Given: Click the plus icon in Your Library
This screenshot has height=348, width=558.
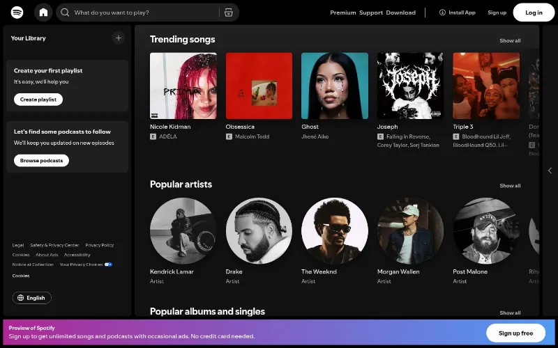Looking at the screenshot, I should click(x=119, y=38).
